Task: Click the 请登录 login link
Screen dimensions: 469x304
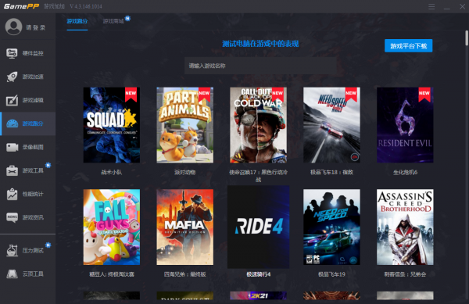Action: pyautogui.click(x=36, y=27)
